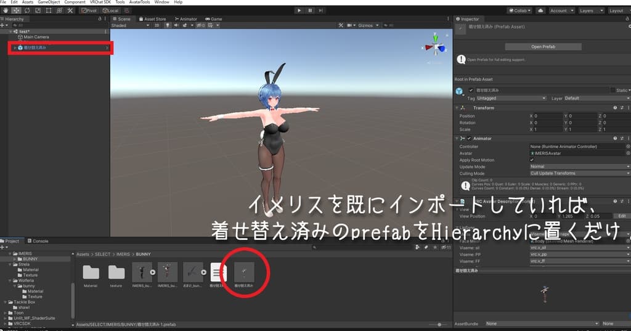
Task: Open Transform component help icon
Action: [x=615, y=108]
